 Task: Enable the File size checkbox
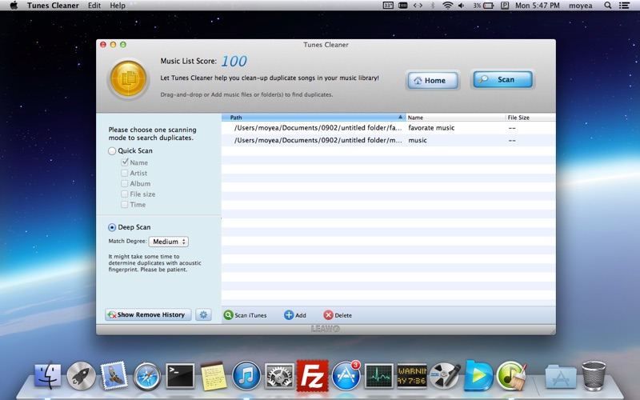124,194
